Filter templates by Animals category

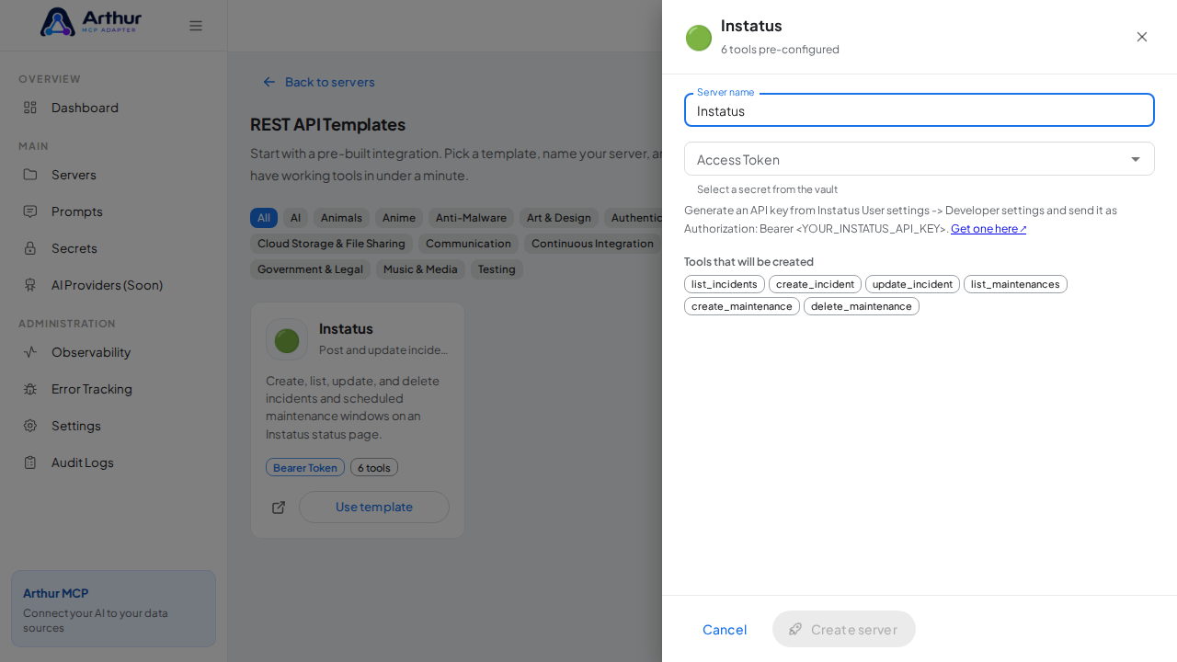341,218
